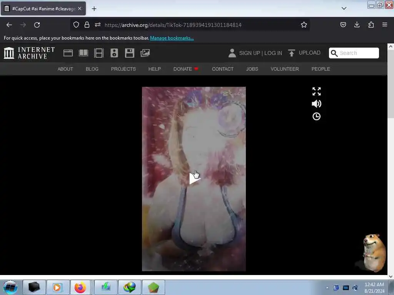Close the #CapCut tab
Screen dimensions: 394x295
80,8
